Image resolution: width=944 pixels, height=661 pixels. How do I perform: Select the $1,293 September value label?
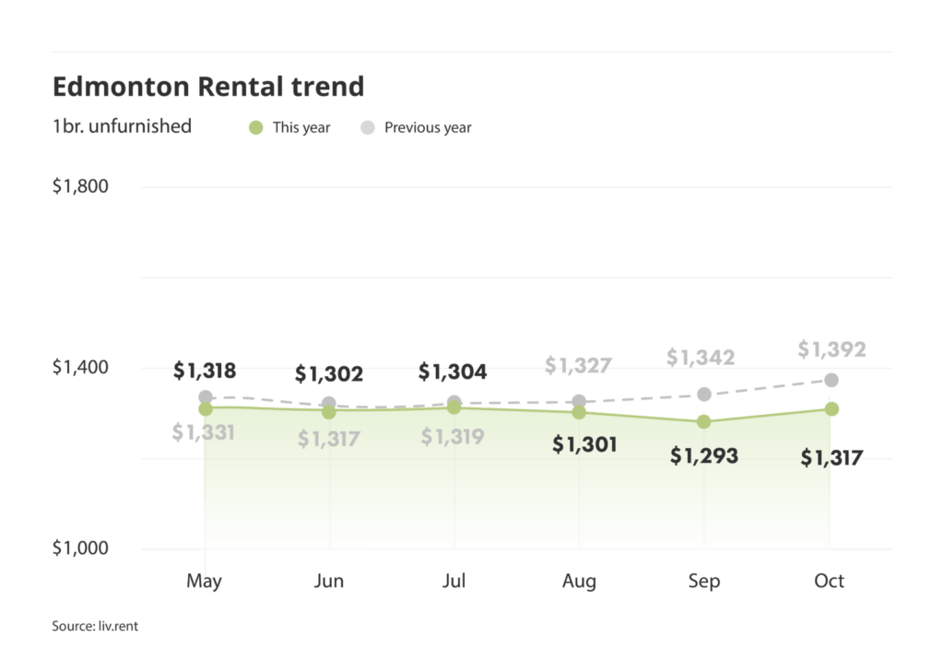click(704, 454)
